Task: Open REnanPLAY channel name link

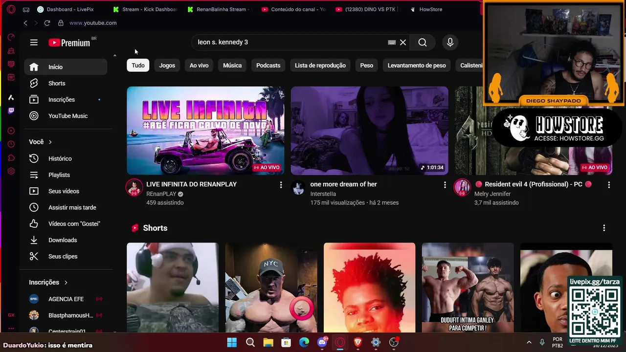Action: point(161,194)
